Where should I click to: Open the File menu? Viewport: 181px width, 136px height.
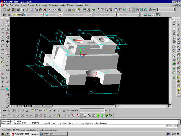[x=6, y=5]
